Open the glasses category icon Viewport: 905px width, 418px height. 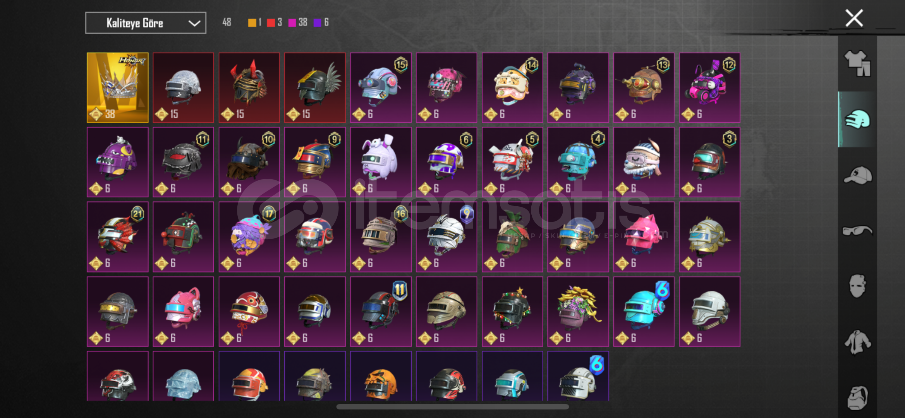[857, 231]
